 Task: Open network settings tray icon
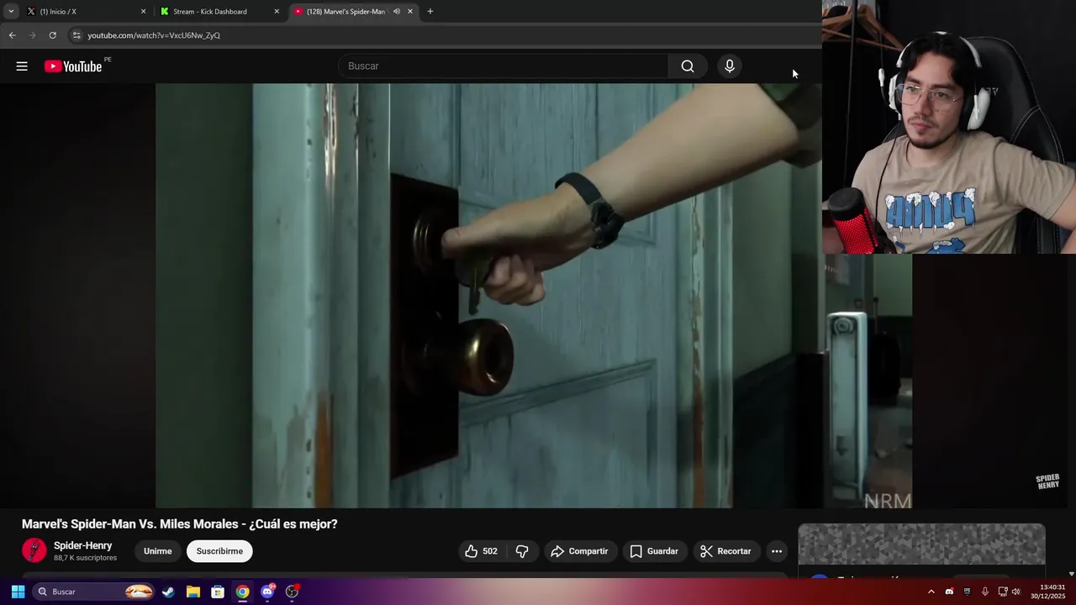(x=1002, y=592)
